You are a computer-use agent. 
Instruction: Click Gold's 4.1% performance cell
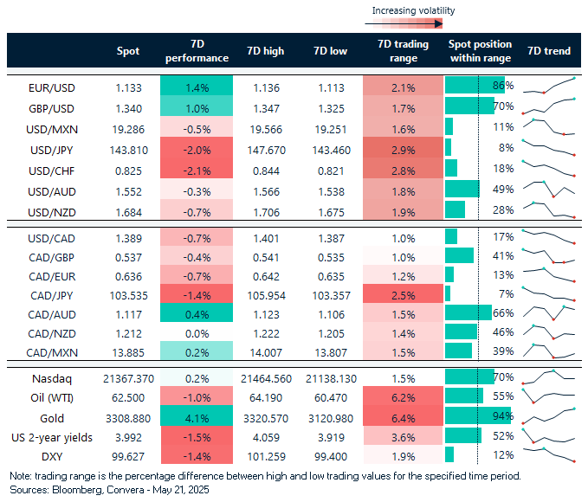(197, 416)
